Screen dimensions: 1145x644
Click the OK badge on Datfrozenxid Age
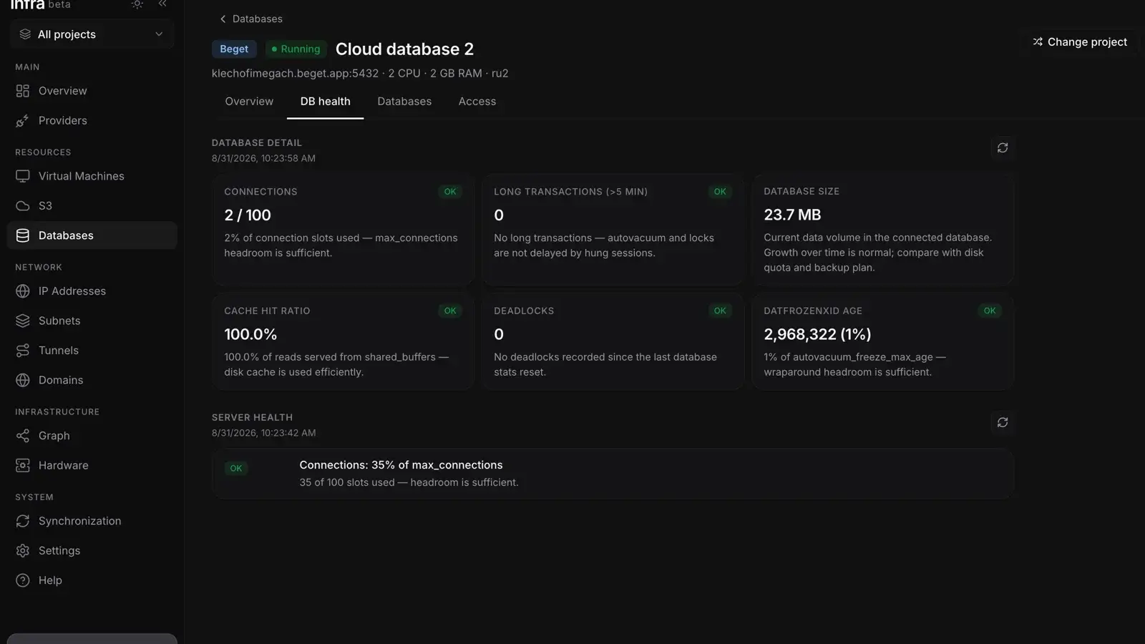point(990,311)
